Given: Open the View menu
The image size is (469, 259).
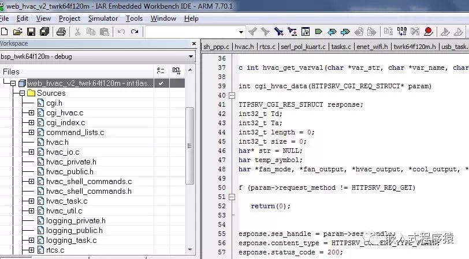Looking at the screenshot, I should coord(44,18).
